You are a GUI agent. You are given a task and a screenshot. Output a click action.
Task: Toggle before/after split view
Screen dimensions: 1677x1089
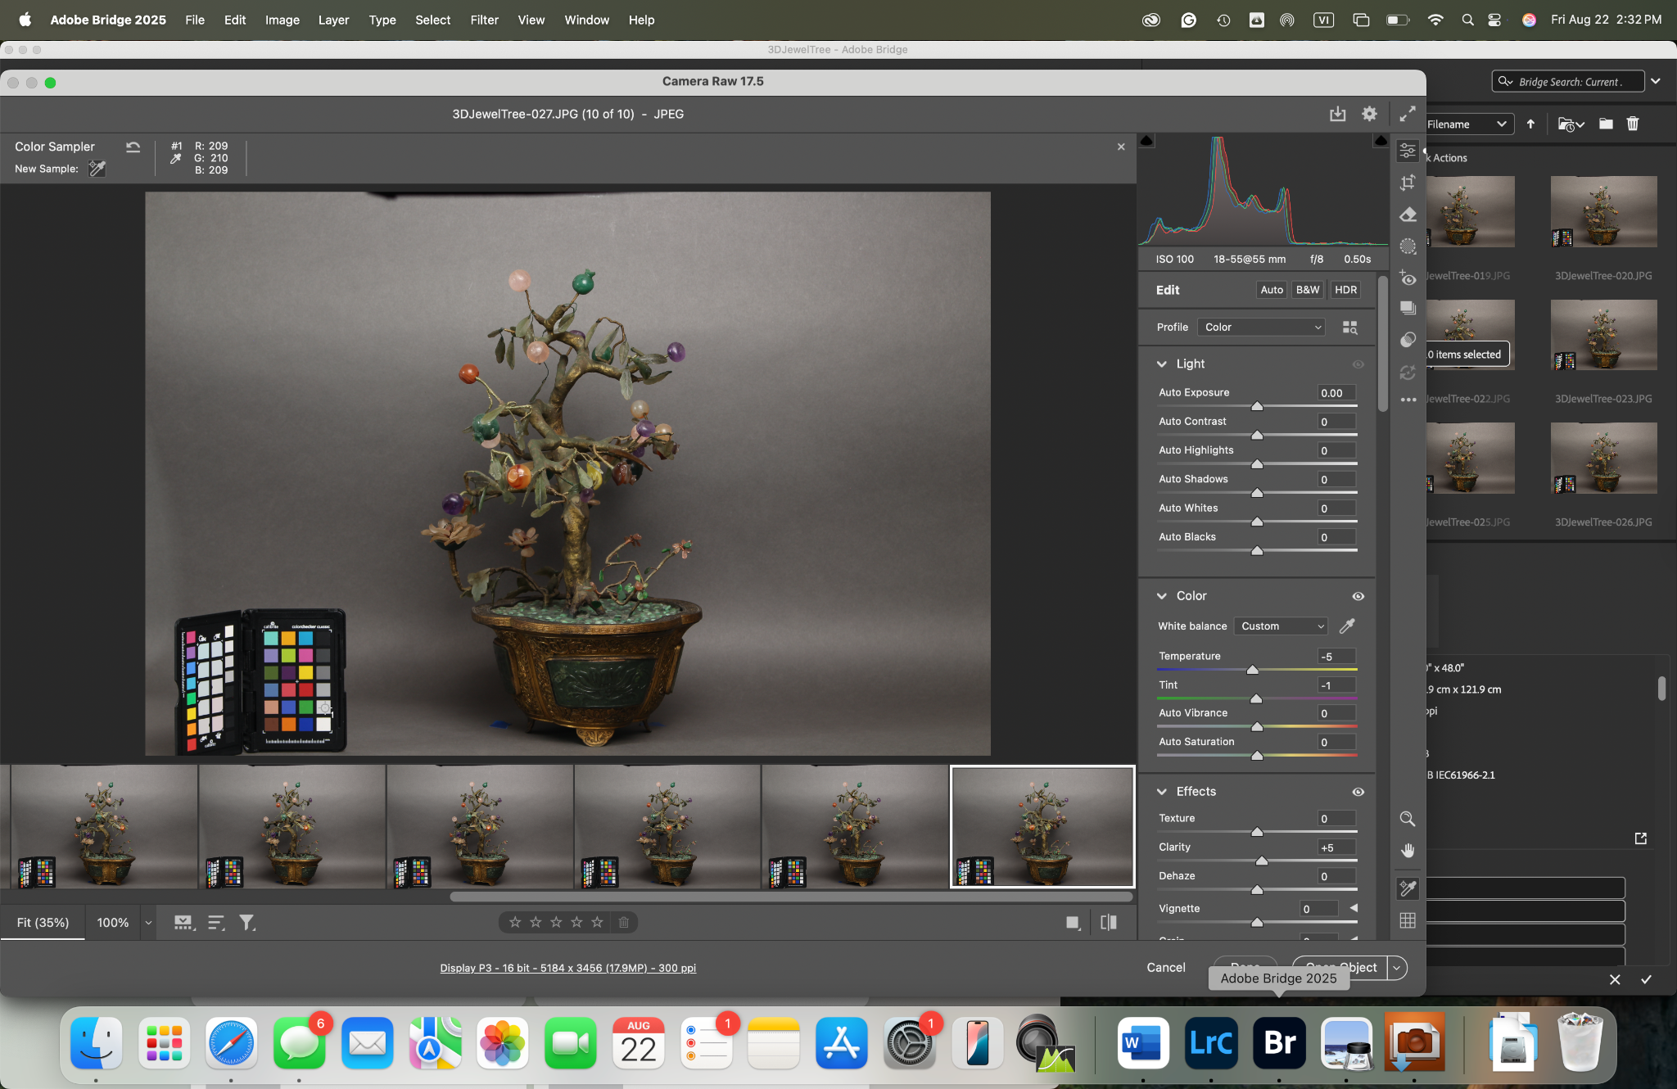pyautogui.click(x=1109, y=923)
